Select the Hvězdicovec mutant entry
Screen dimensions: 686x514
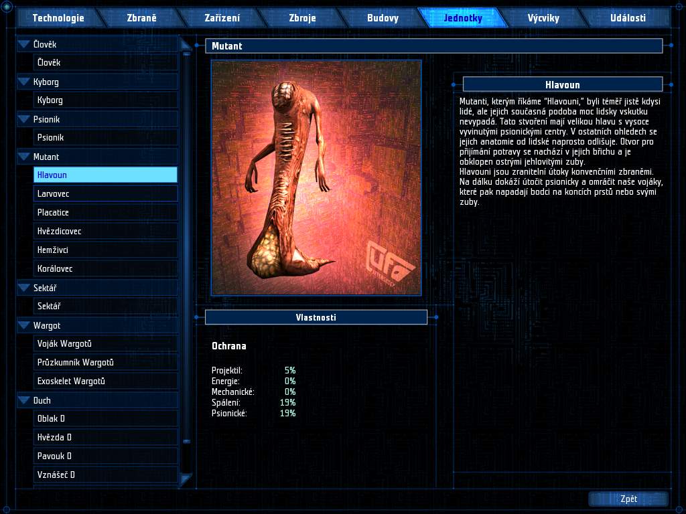coord(105,231)
